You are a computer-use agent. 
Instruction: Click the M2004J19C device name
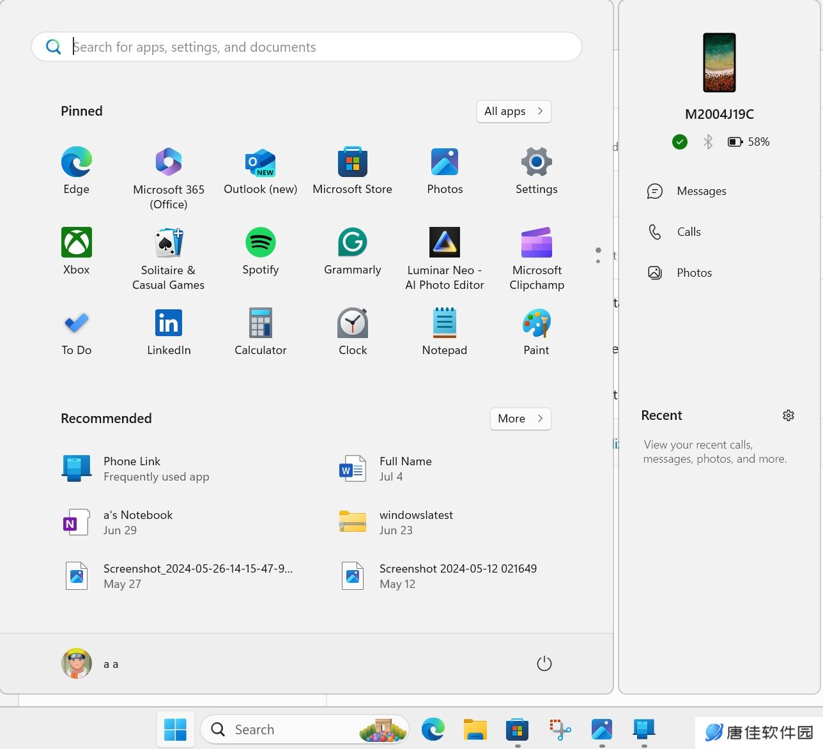click(x=719, y=114)
